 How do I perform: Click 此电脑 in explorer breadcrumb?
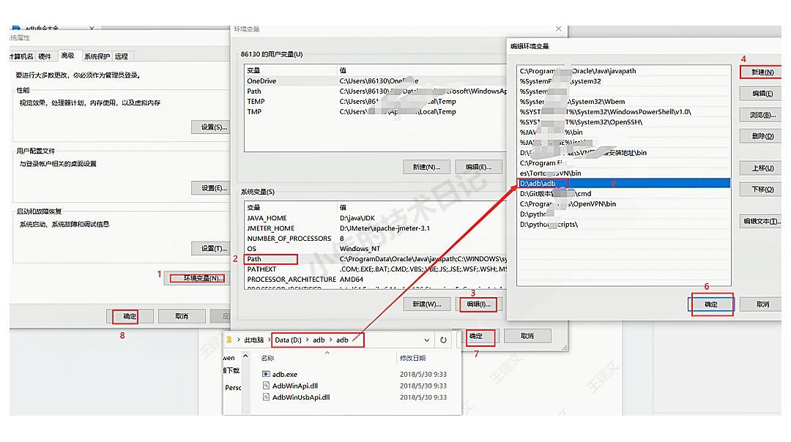(x=253, y=340)
